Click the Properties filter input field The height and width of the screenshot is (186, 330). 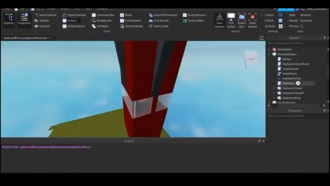pos(297,116)
